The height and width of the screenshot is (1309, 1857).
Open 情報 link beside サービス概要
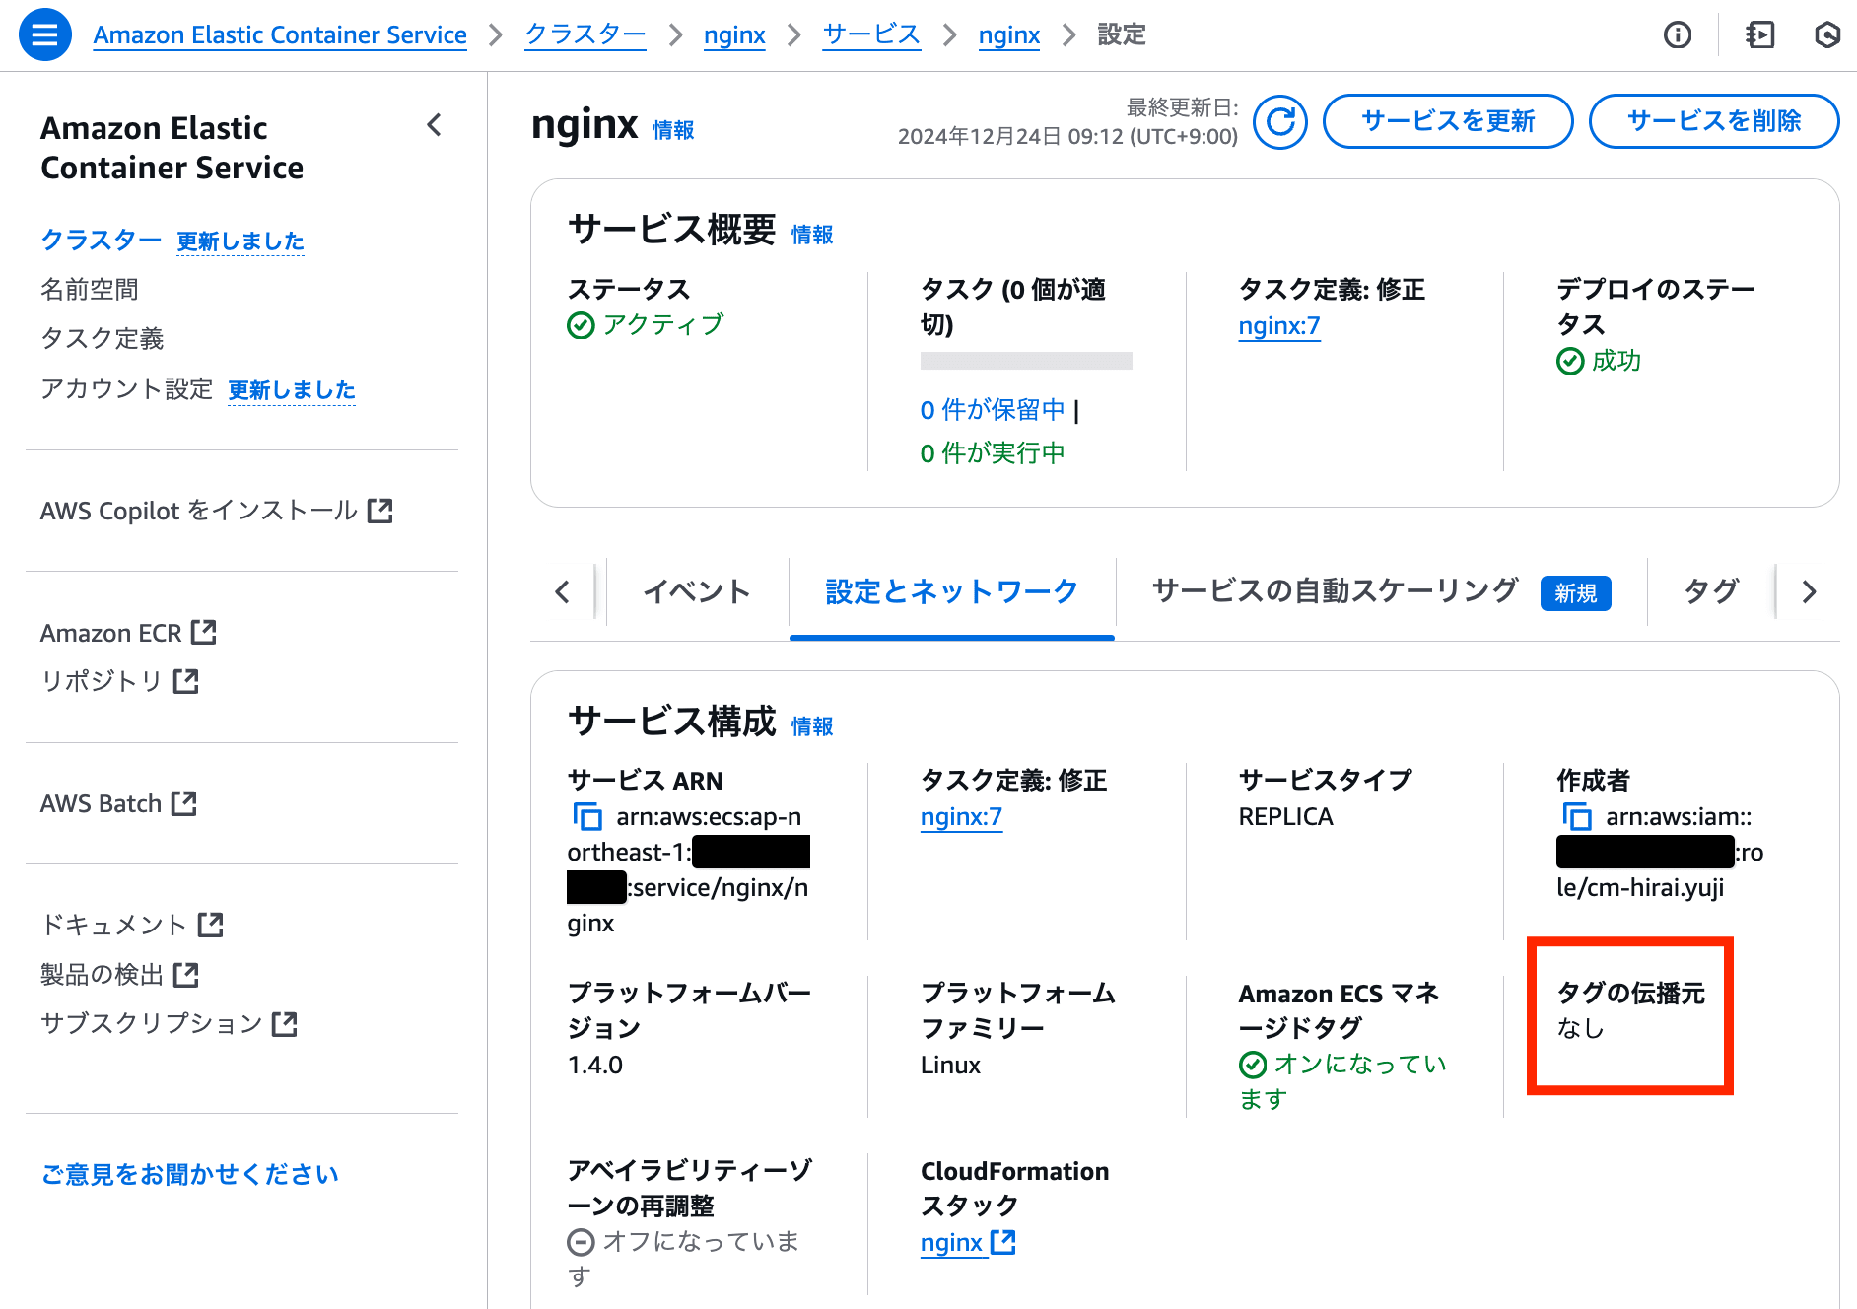click(x=812, y=235)
